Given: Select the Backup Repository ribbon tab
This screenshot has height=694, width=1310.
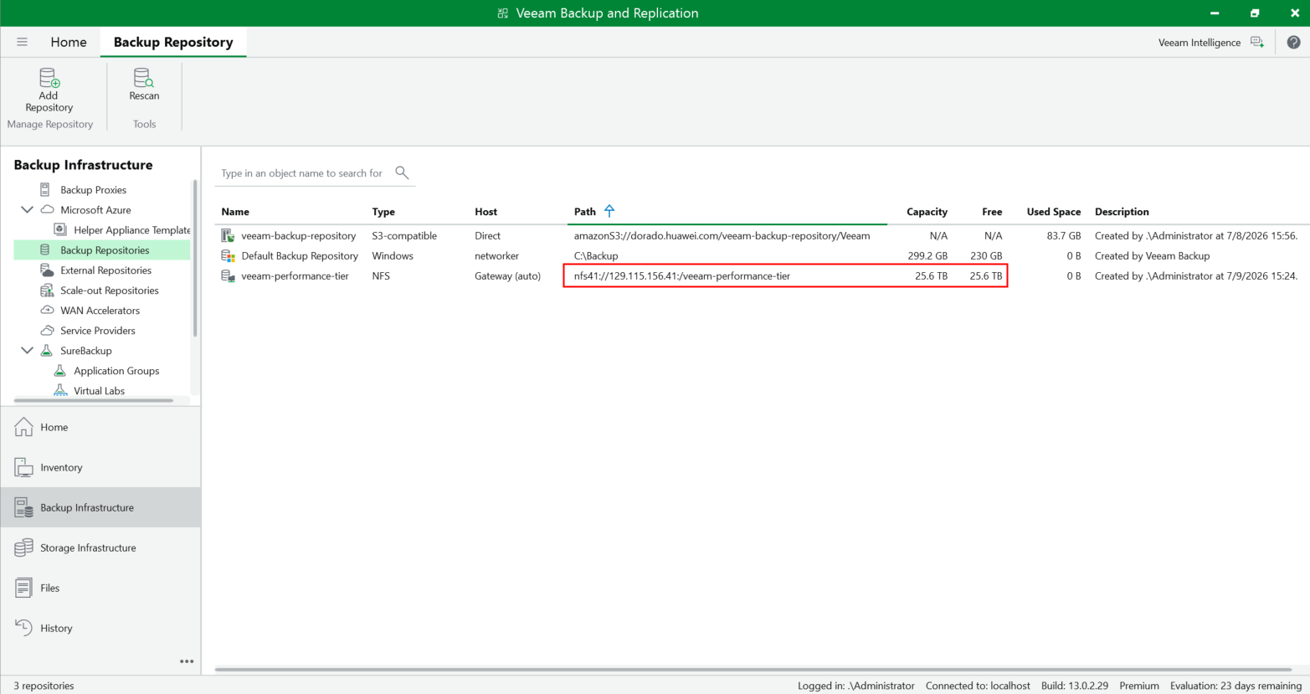Looking at the screenshot, I should coord(173,42).
